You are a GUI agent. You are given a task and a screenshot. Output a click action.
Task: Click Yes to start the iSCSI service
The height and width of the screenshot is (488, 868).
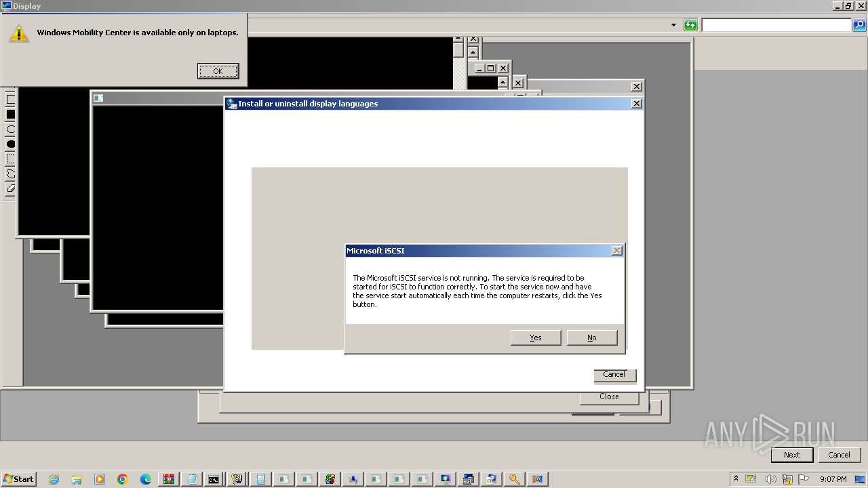(536, 338)
